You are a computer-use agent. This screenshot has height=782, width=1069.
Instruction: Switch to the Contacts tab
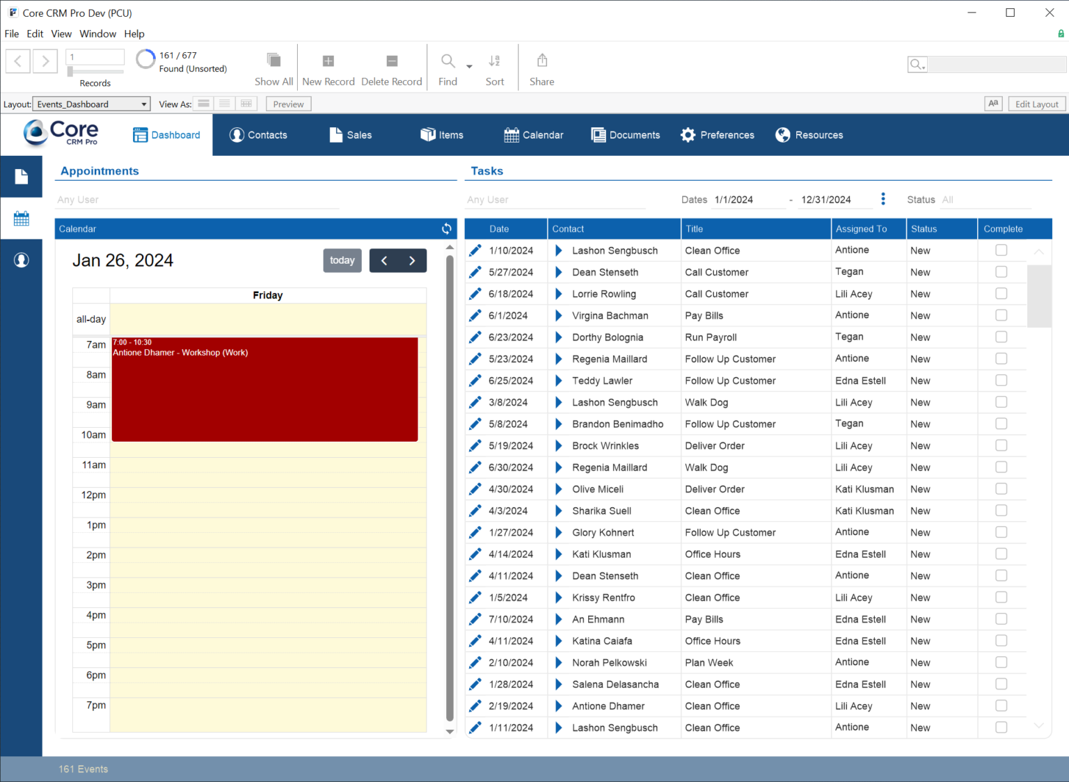[258, 134]
